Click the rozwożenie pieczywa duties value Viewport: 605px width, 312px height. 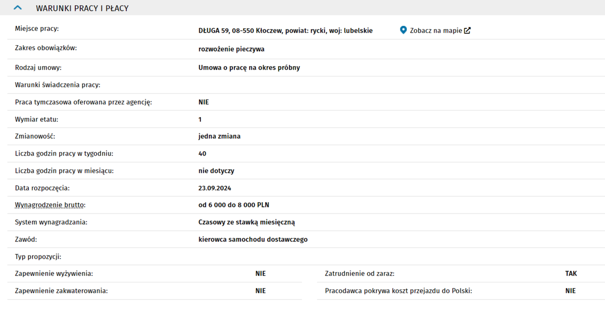231,49
